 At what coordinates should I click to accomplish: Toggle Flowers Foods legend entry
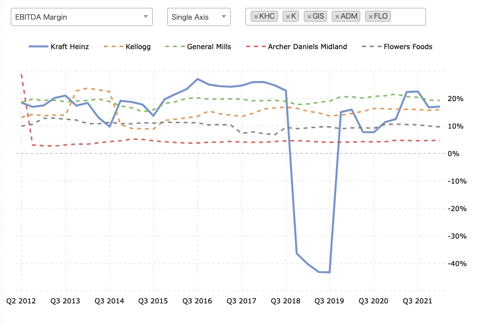pyautogui.click(x=397, y=47)
